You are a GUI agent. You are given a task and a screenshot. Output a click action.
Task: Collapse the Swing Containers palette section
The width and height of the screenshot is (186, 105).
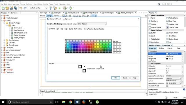pyautogui.click(x=149, y=15)
